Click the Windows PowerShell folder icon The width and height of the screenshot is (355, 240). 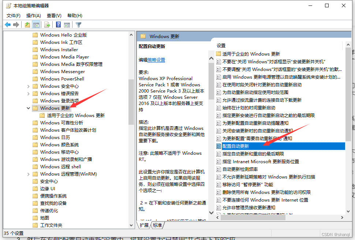pyautogui.click(x=35, y=79)
